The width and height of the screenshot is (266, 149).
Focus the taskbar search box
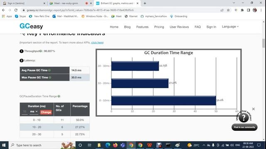(x=42, y=145)
